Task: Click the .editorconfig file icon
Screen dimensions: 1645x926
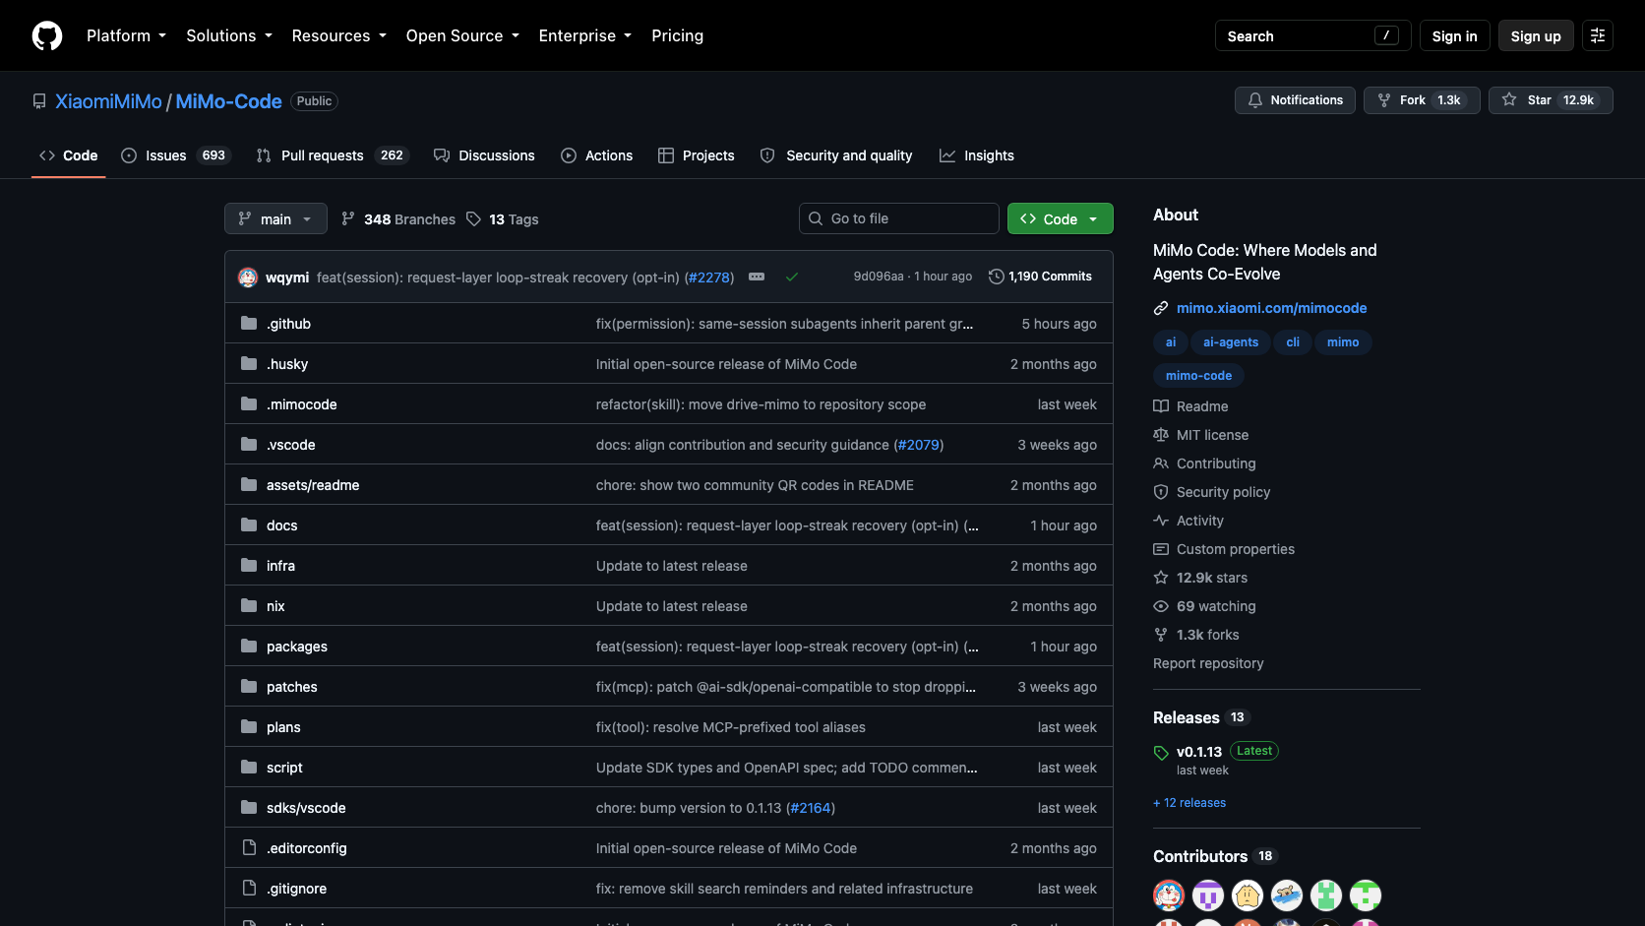Action: point(249,847)
